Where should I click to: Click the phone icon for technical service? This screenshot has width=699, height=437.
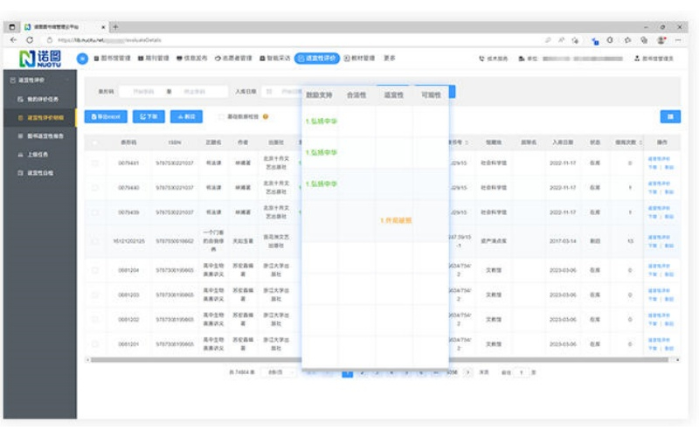[481, 59]
